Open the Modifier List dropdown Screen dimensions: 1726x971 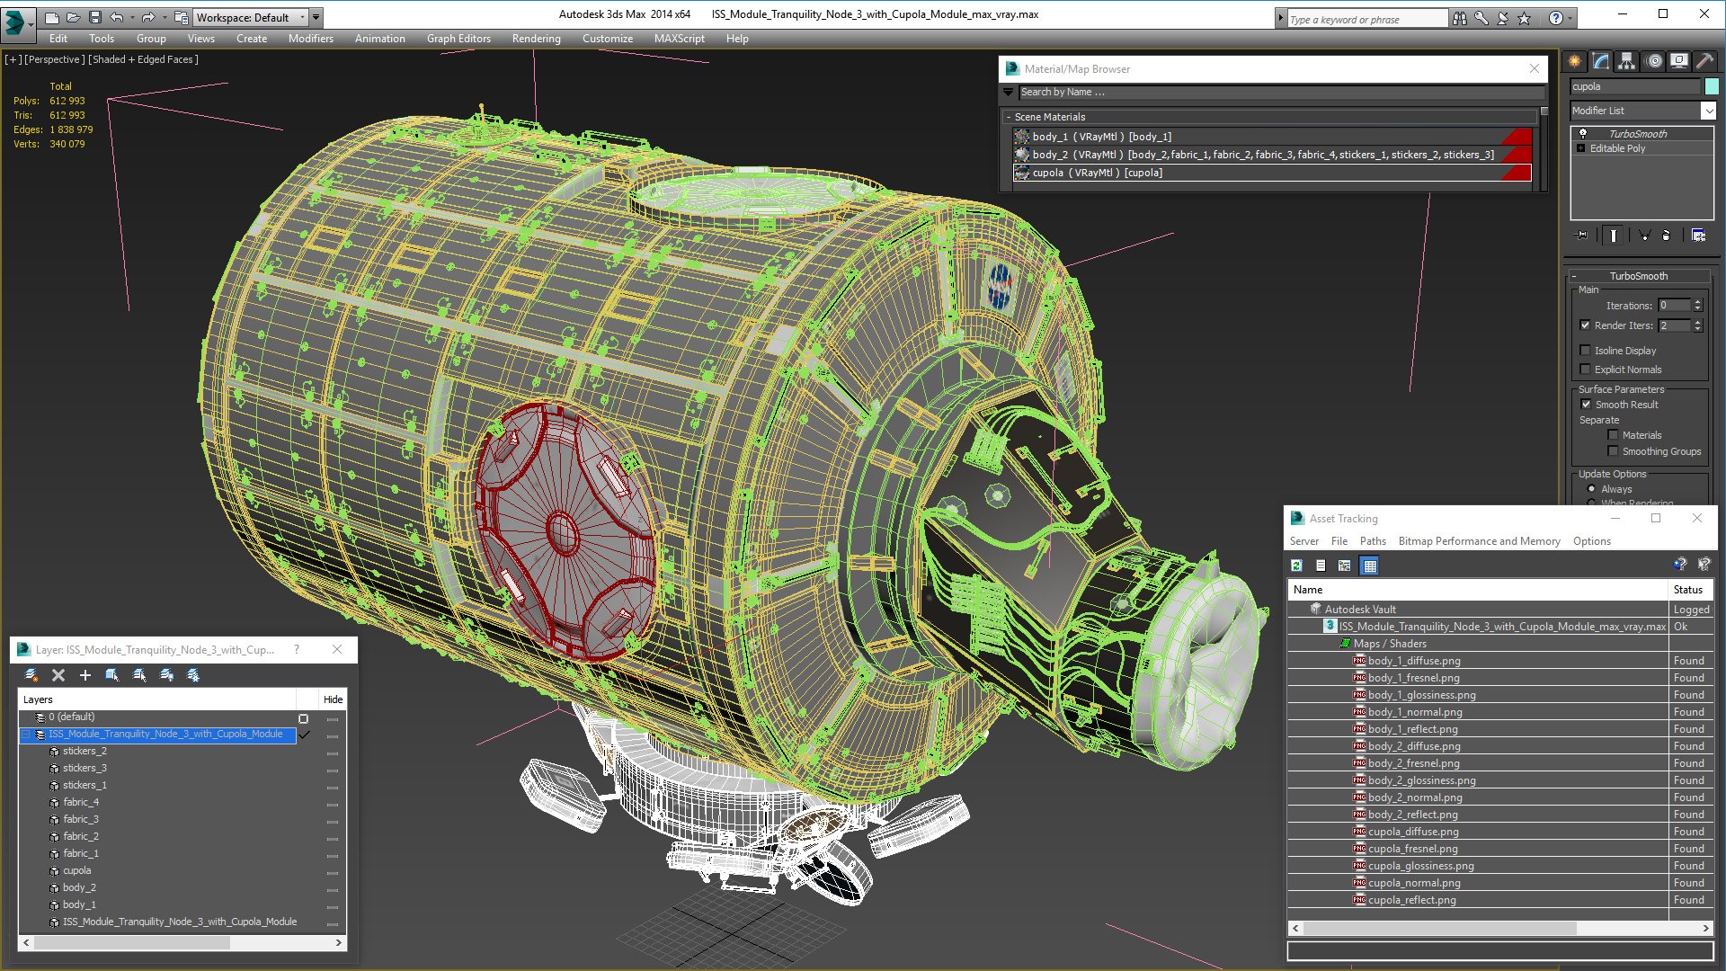1708,111
